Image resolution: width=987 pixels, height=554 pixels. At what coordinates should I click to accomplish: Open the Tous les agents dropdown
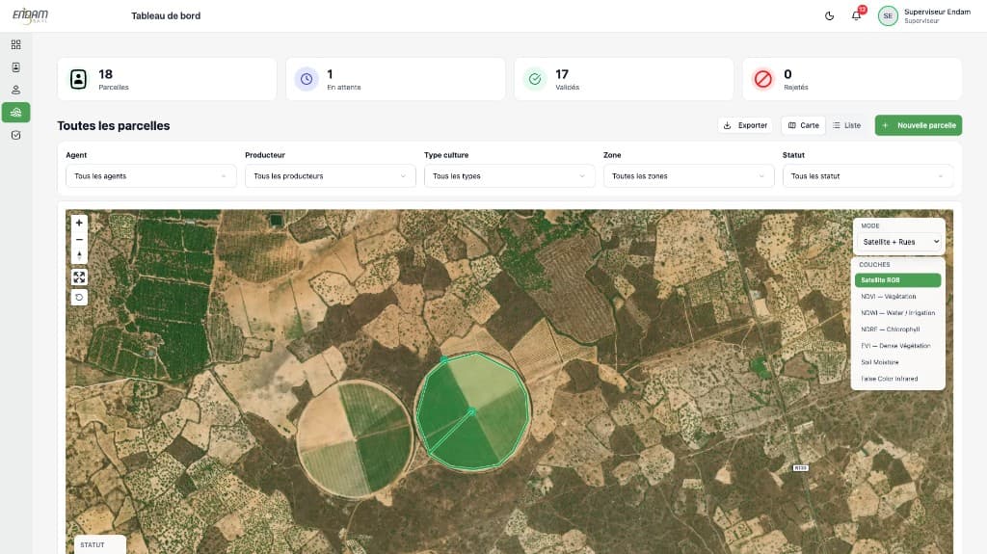pyautogui.click(x=151, y=176)
